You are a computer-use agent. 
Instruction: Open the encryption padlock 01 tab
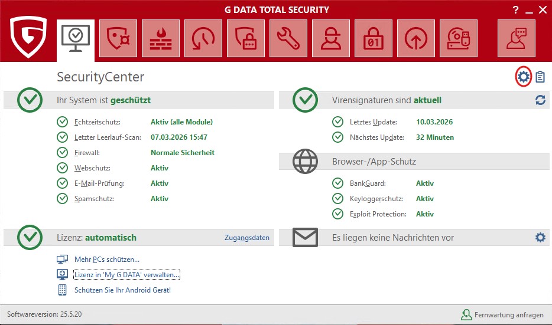[374, 38]
